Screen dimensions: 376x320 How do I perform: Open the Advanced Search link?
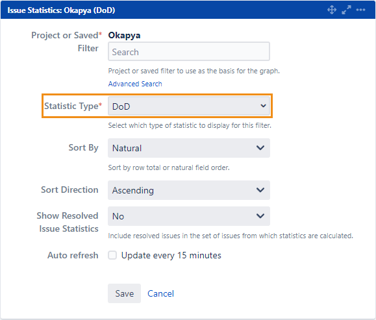click(135, 84)
